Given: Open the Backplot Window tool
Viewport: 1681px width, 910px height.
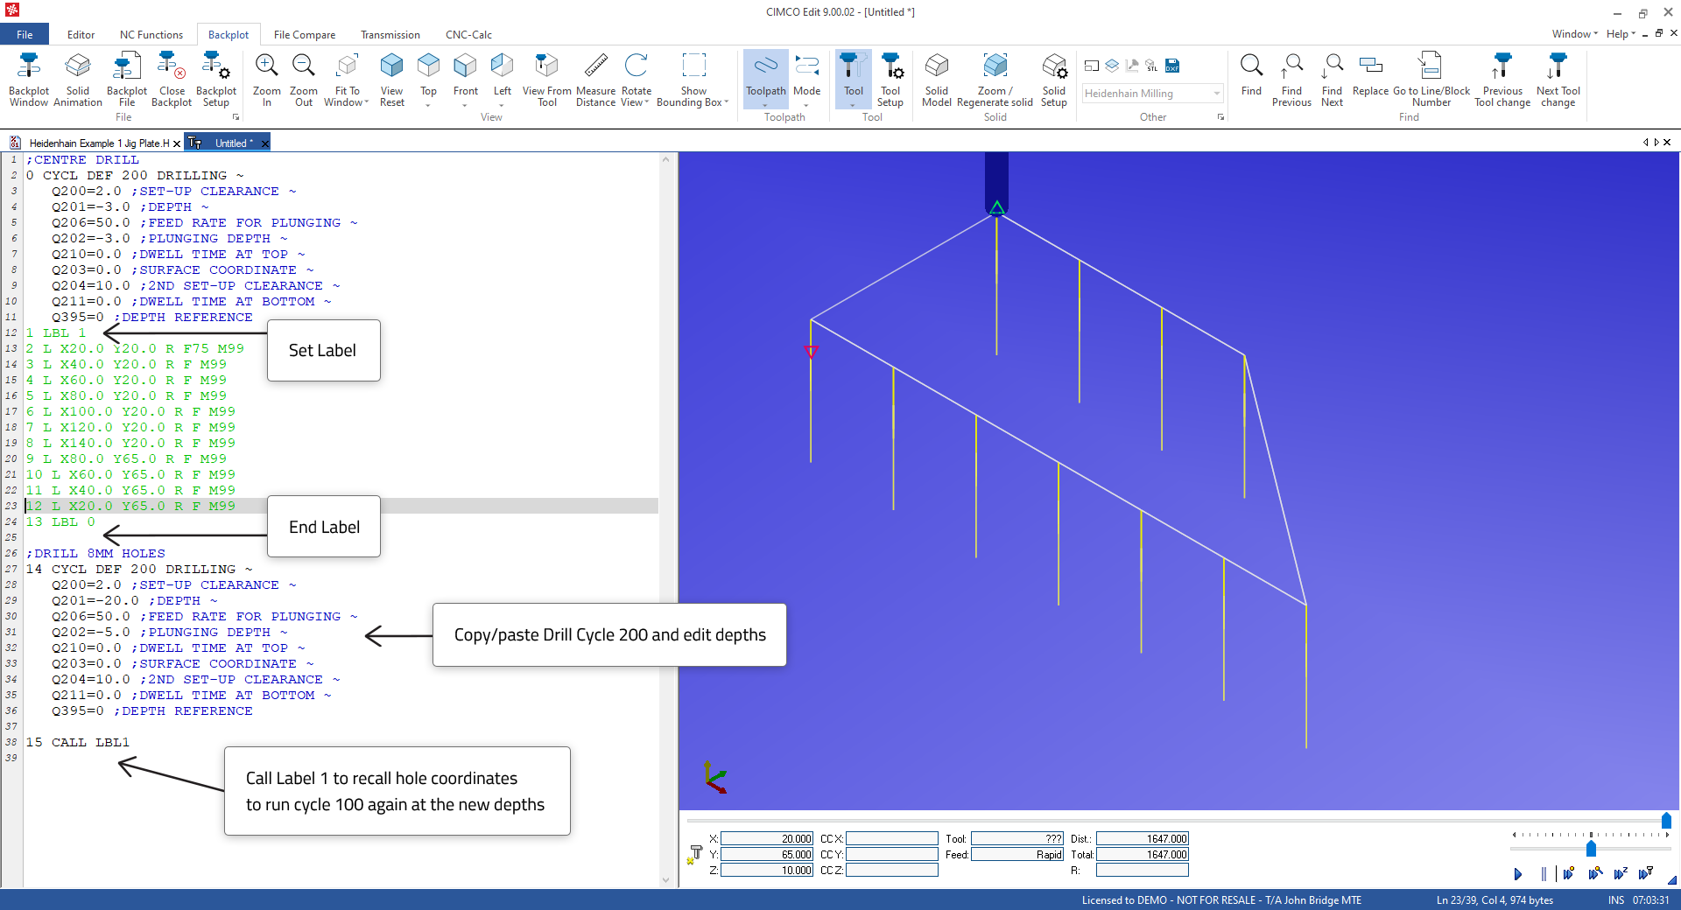Looking at the screenshot, I should [x=28, y=80].
